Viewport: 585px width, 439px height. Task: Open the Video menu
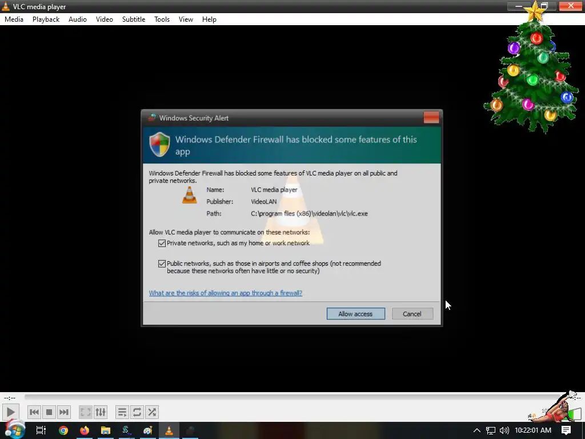[105, 19]
